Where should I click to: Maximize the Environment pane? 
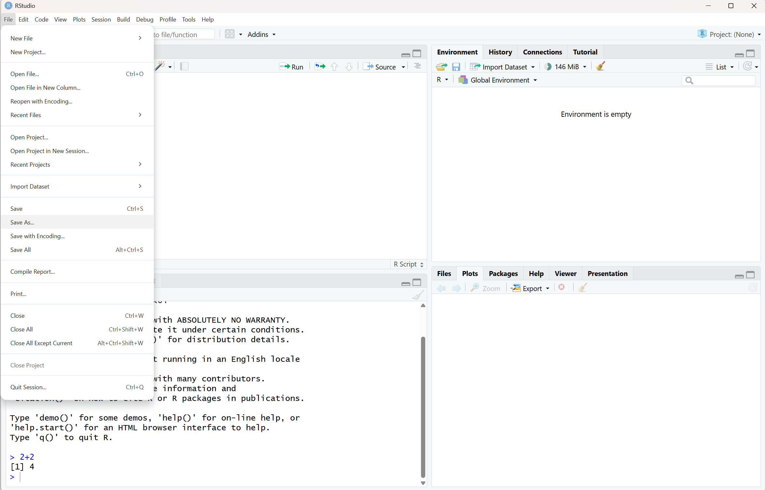coord(750,54)
